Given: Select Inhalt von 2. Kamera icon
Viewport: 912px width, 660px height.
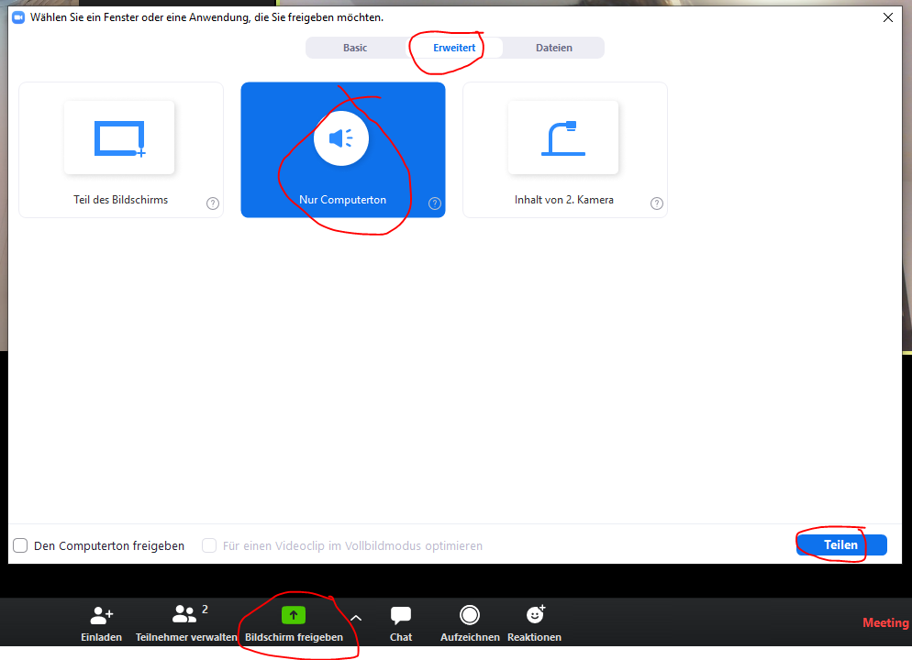Looking at the screenshot, I should point(563,137).
